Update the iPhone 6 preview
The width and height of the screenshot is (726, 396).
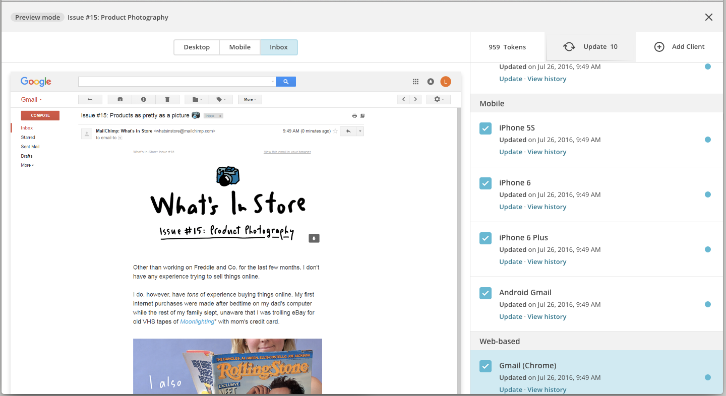click(x=510, y=206)
